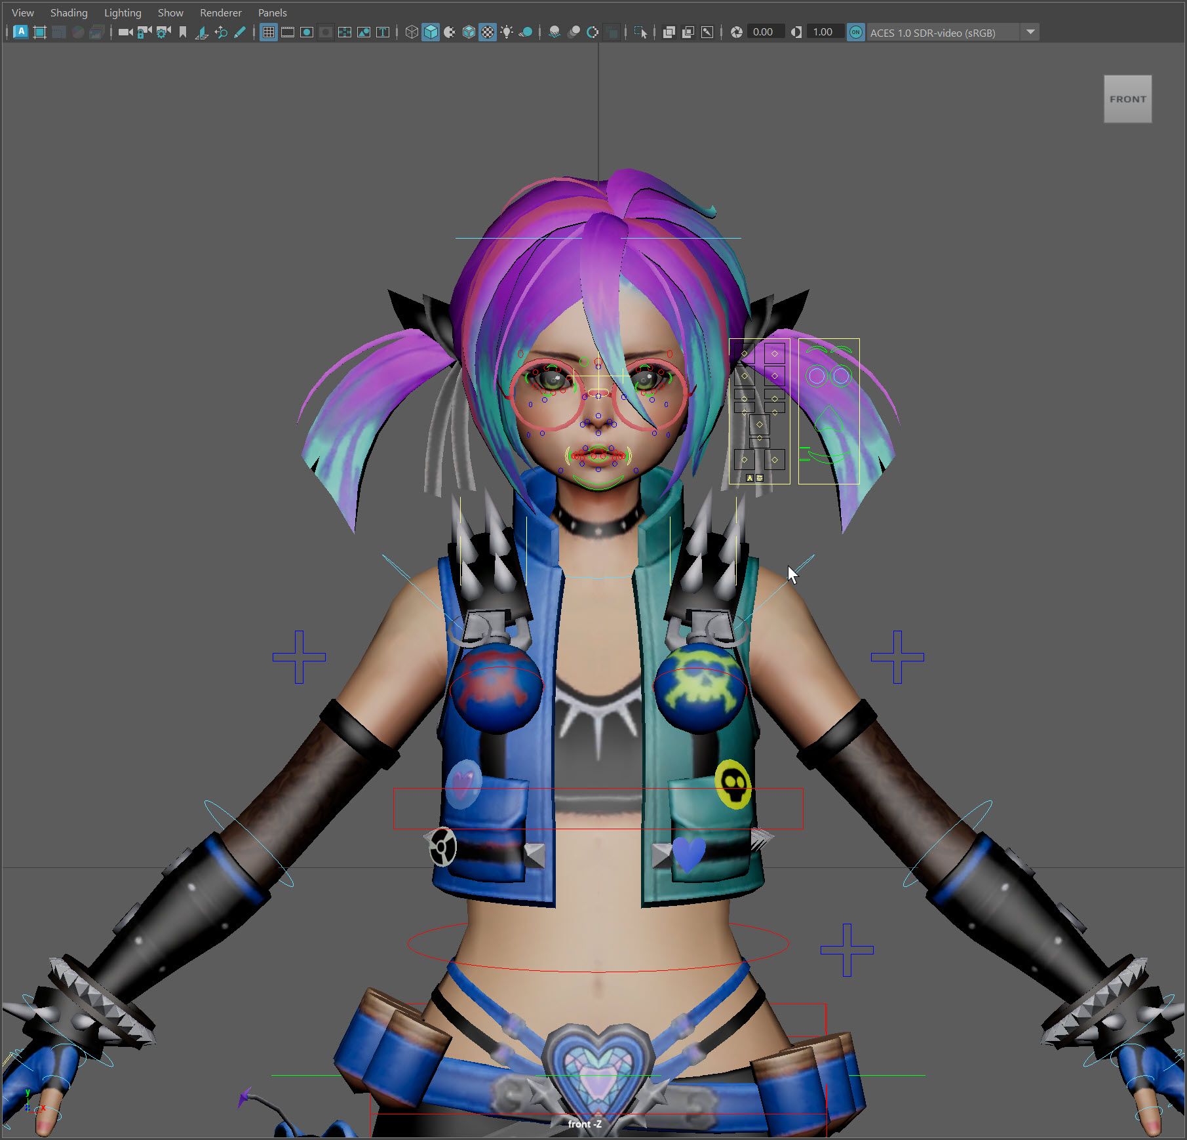1187x1140 pixels.
Task: Open the Shading menu
Action: pyautogui.click(x=69, y=12)
